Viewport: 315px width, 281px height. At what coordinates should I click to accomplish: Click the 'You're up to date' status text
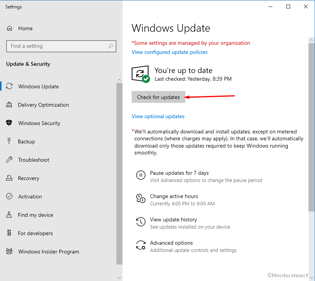(183, 70)
